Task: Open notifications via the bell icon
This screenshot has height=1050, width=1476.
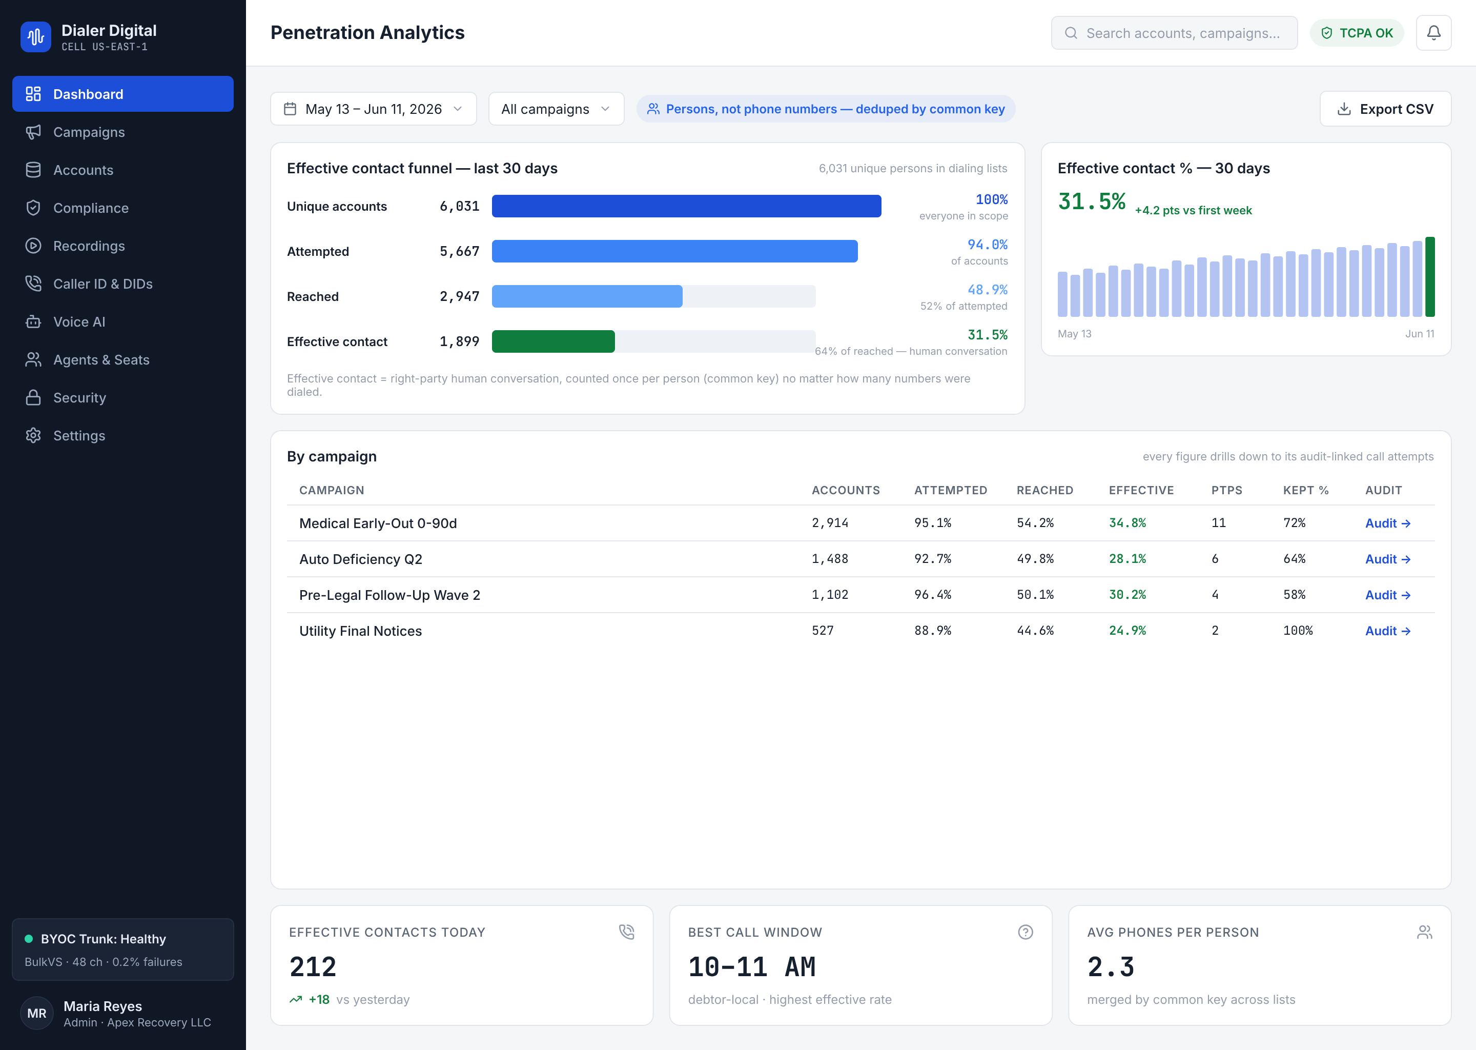Action: (1433, 33)
